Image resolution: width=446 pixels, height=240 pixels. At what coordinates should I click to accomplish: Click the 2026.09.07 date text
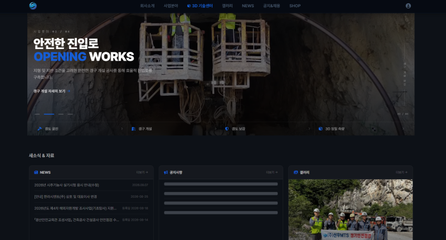pyautogui.click(x=140, y=185)
